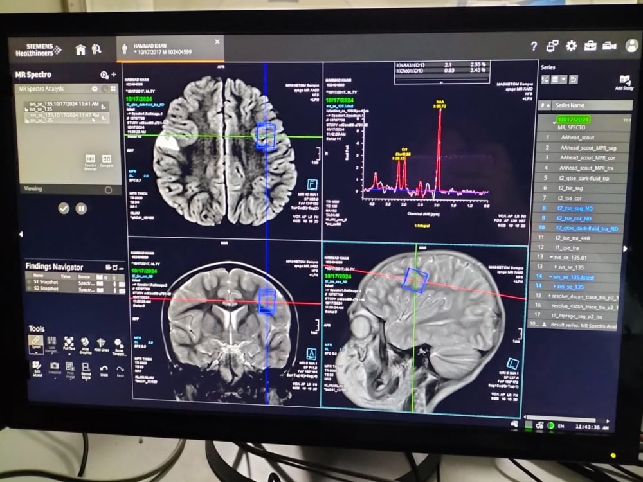Open the Compare tool
The width and height of the screenshot is (643, 482).
[107, 160]
